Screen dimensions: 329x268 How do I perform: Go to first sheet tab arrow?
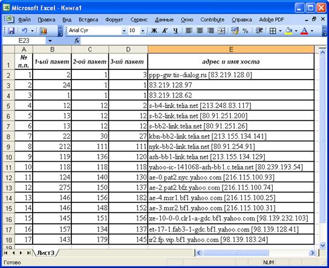5,253
